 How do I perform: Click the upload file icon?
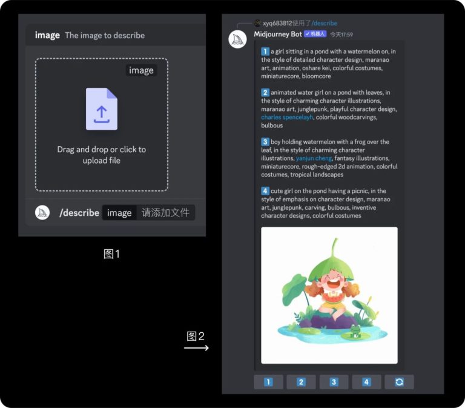click(101, 109)
